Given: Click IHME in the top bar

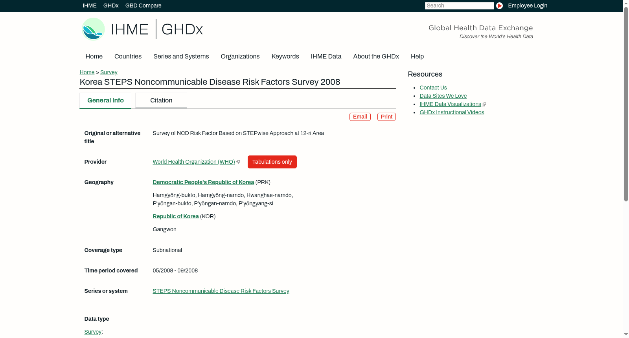Looking at the screenshot, I should pos(90,5).
